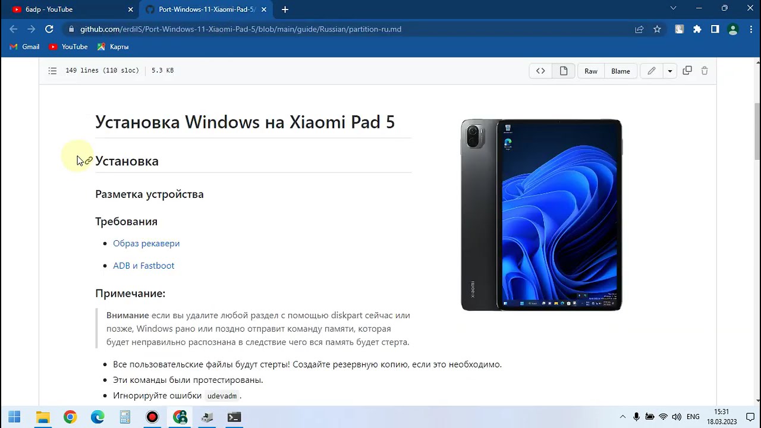Image resolution: width=761 pixels, height=428 pixels.
Task: Open the notifications center icon
Action: coord(750,417)
